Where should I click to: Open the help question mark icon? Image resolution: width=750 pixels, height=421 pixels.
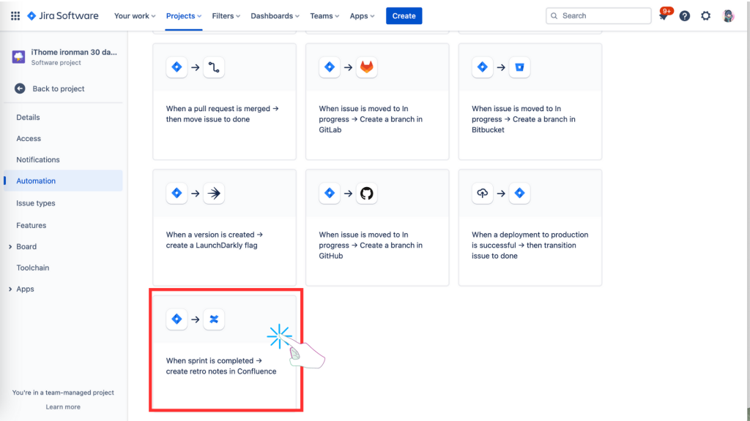point(685,16)
